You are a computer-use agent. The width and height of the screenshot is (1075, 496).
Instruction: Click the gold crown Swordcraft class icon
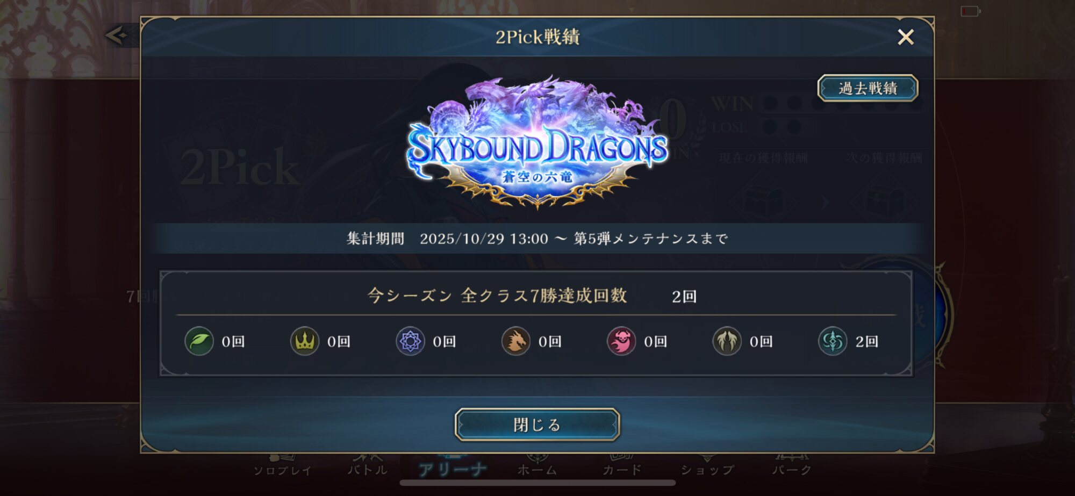[x=305, y=341]
